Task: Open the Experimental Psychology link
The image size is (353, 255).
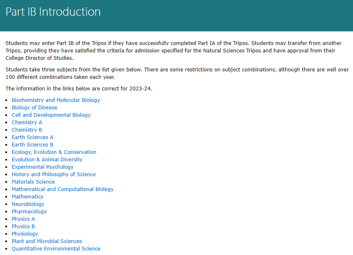Action: tap(42, 167)
